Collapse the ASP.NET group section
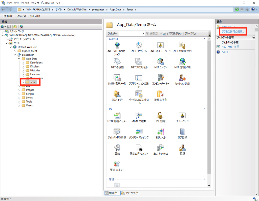The height and width of the screenshot is (201, 259). coord(204,39)
